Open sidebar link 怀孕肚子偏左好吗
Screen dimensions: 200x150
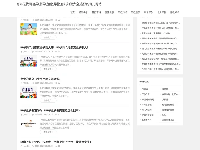pos(160,38)
